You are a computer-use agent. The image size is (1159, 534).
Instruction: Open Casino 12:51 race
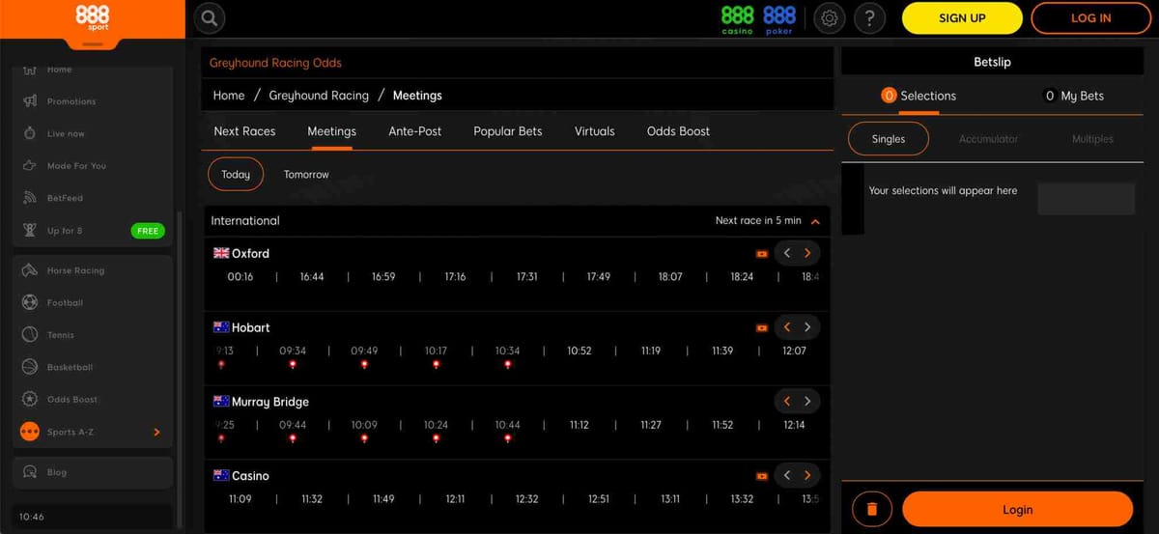coord(599,499)
